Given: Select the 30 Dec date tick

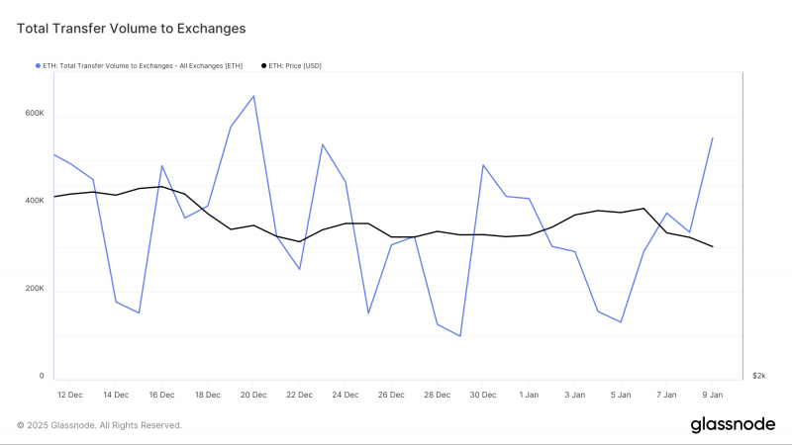Looking at the screenshot, I should point(483,395).
